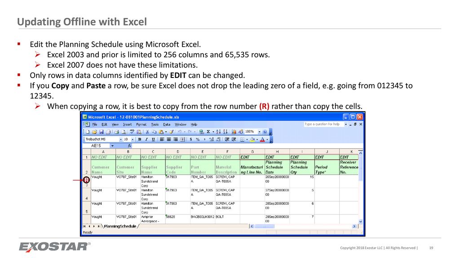Click the New workbook icon

click(x=88, y=132)
